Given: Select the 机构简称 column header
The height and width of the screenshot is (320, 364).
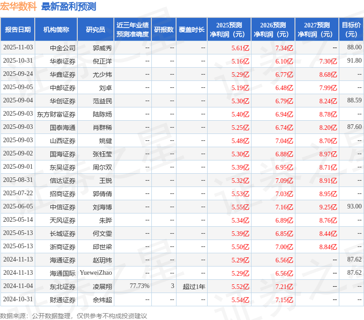Looking at the screenshot, I should point(56,29).
